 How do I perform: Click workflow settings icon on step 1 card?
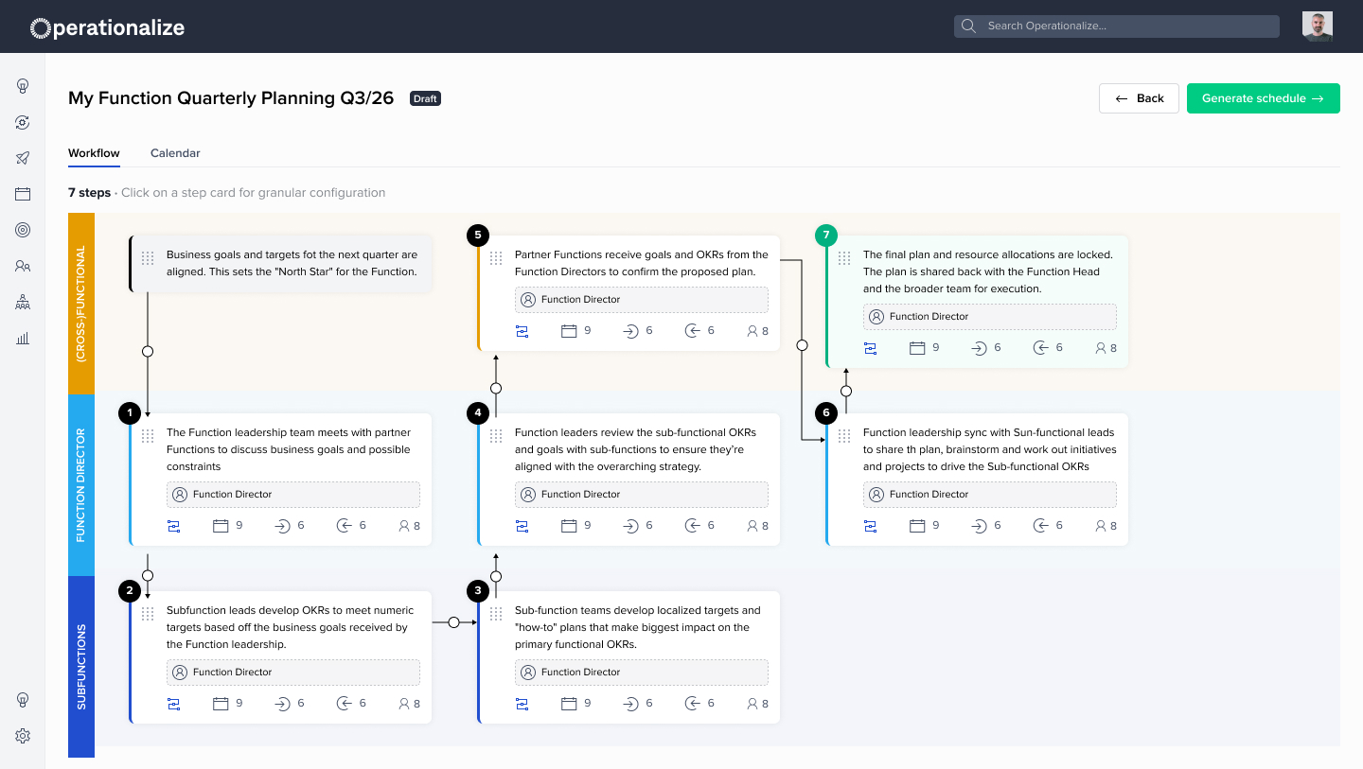tap(173, 526)
